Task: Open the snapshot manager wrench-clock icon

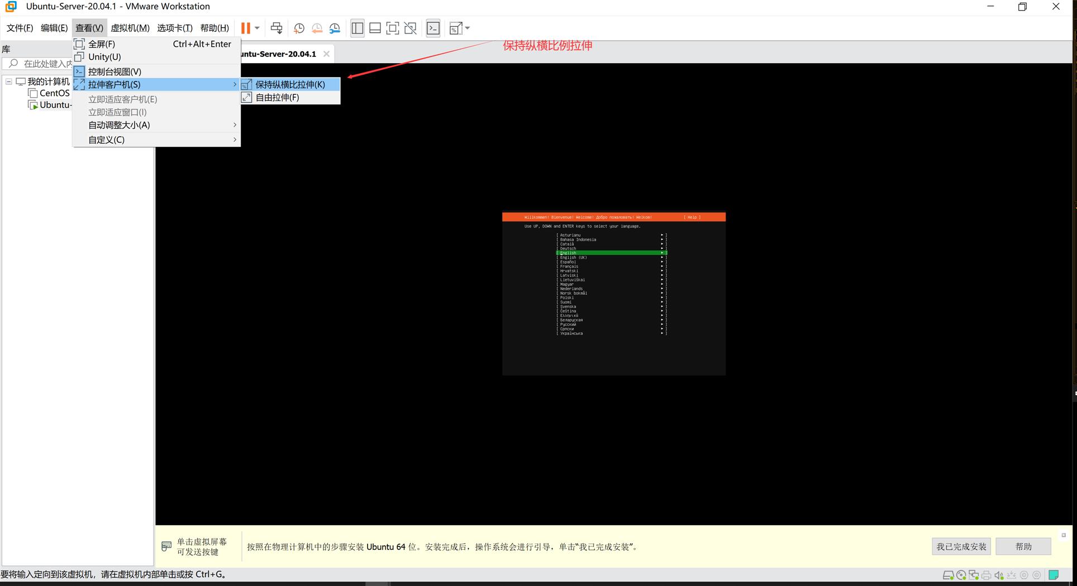Action: pyautogui.click(x=335, y=28)
